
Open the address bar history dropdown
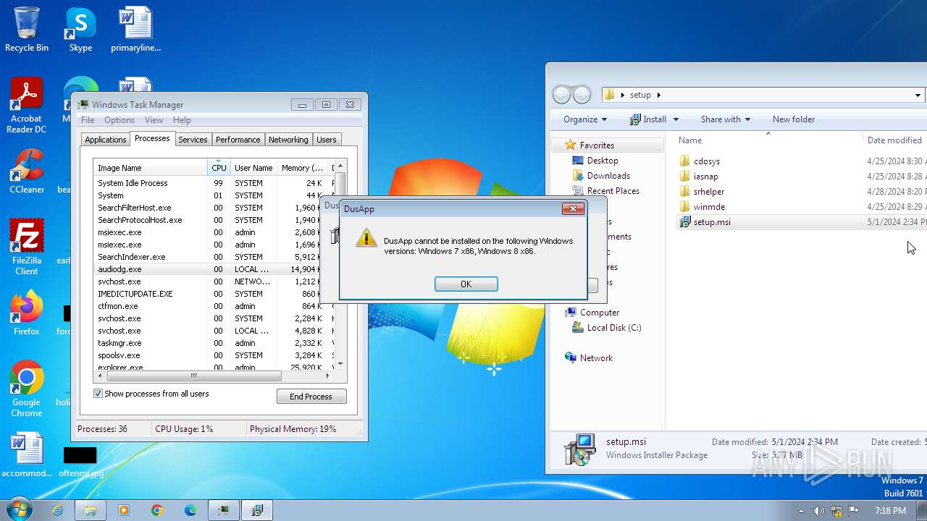tap(918, 95)
